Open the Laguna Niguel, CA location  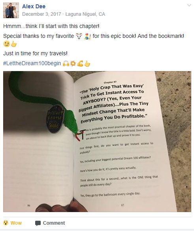(85, 14)
